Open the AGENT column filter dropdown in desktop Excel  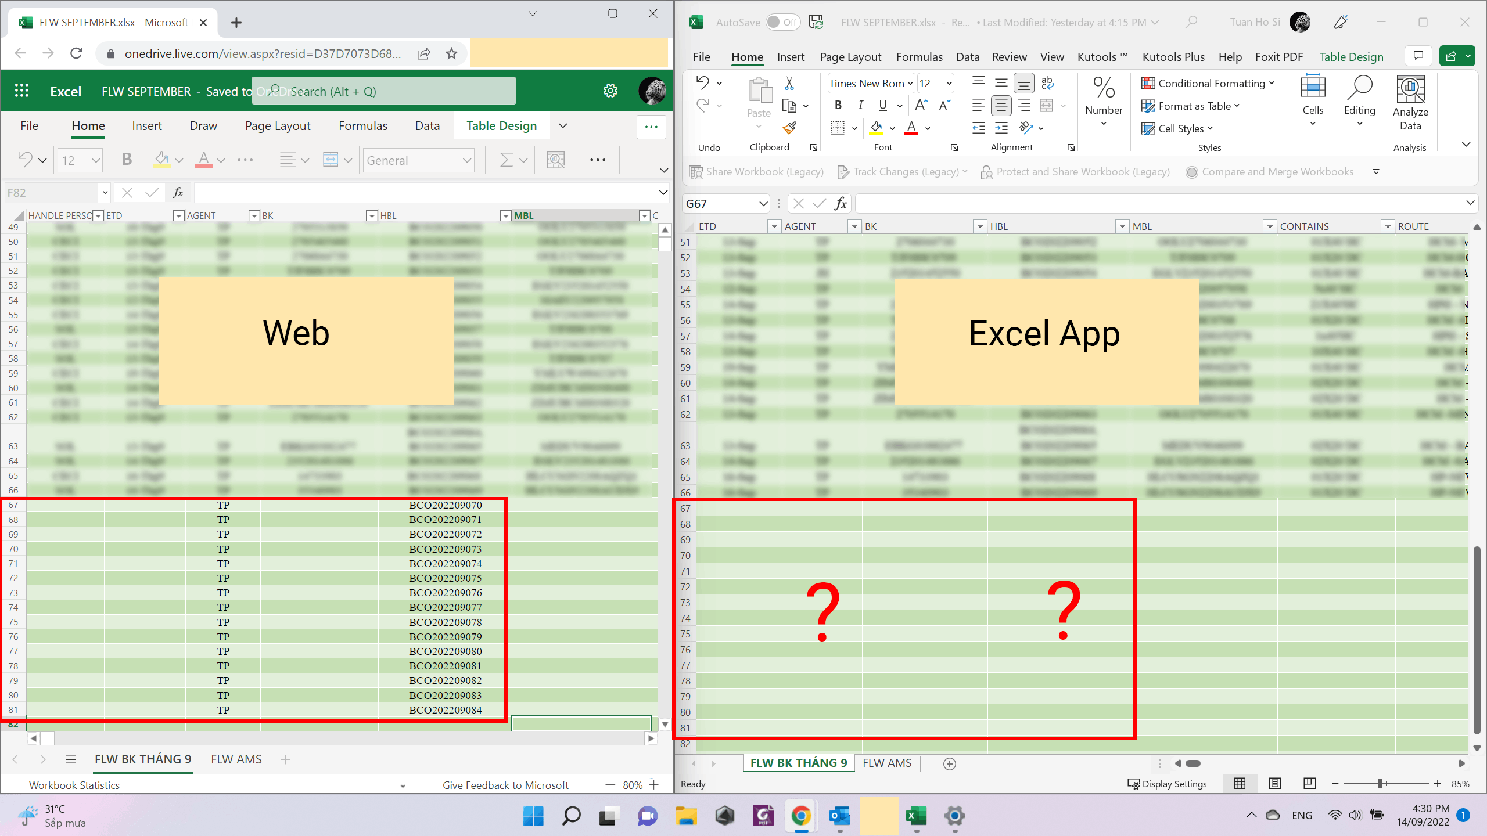pyautogui.click(x=854, y=226)
